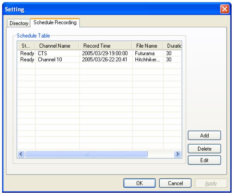This screenshot has width=233, height=193.
Task: Click the Delete schedule button
Action: coord(204,149)
